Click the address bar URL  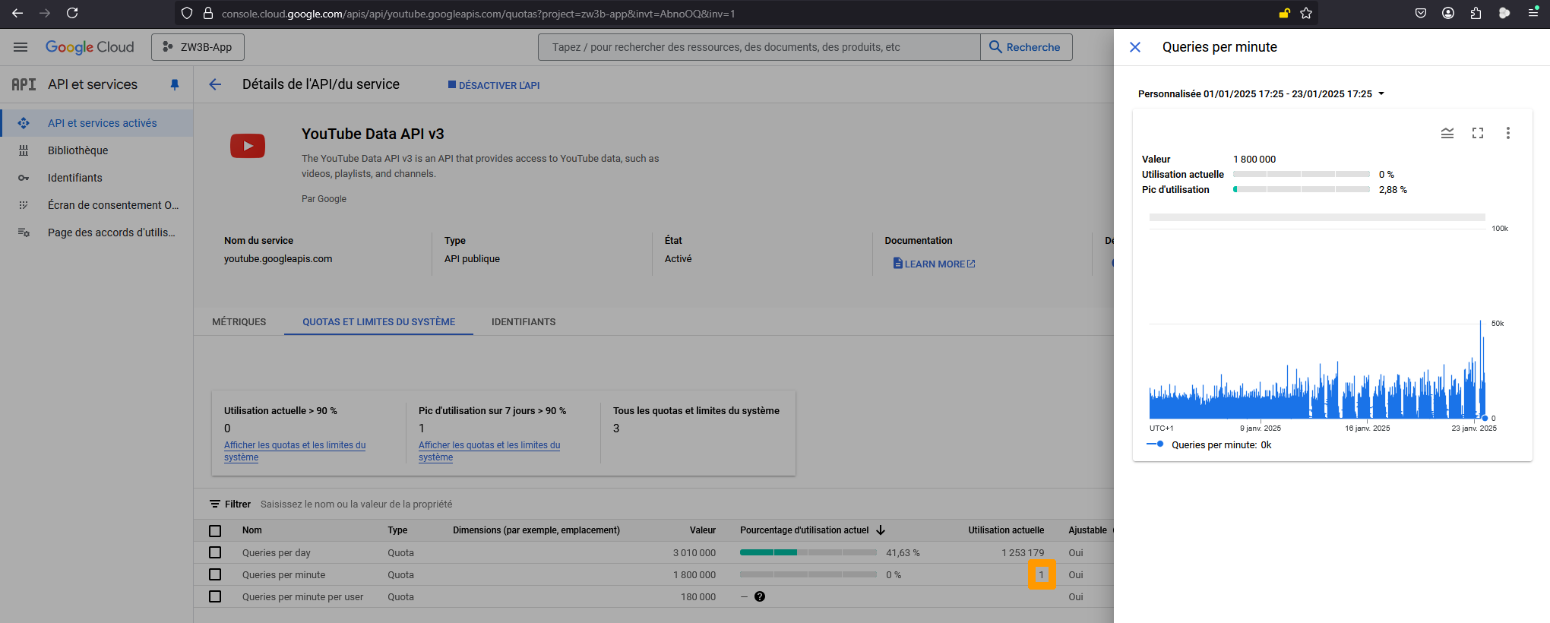(x=479, y=14)
